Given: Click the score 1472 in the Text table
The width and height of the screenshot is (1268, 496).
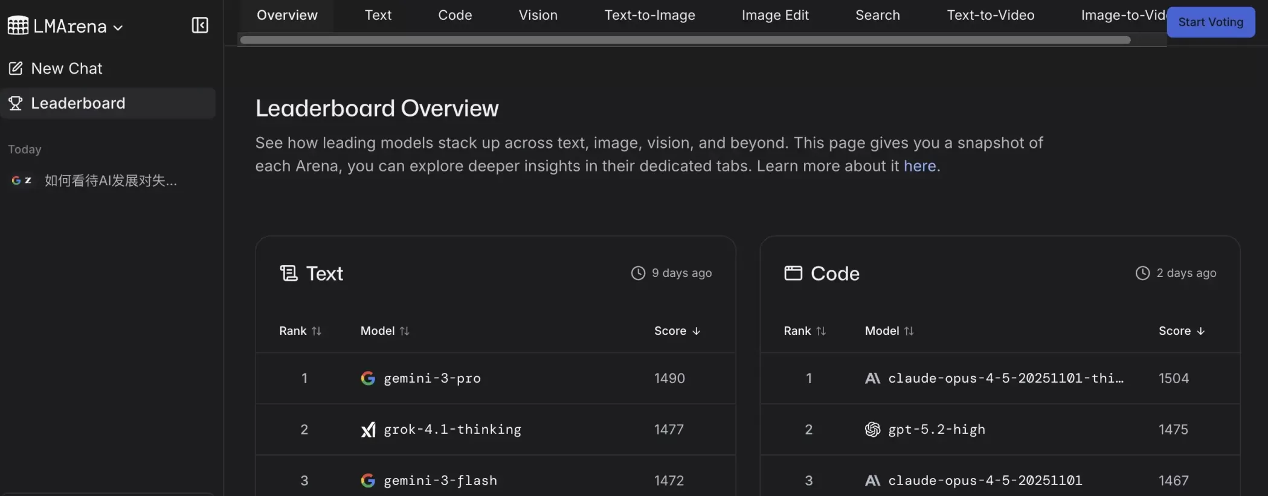Looking at the screenshot, I should coord(669,481).
